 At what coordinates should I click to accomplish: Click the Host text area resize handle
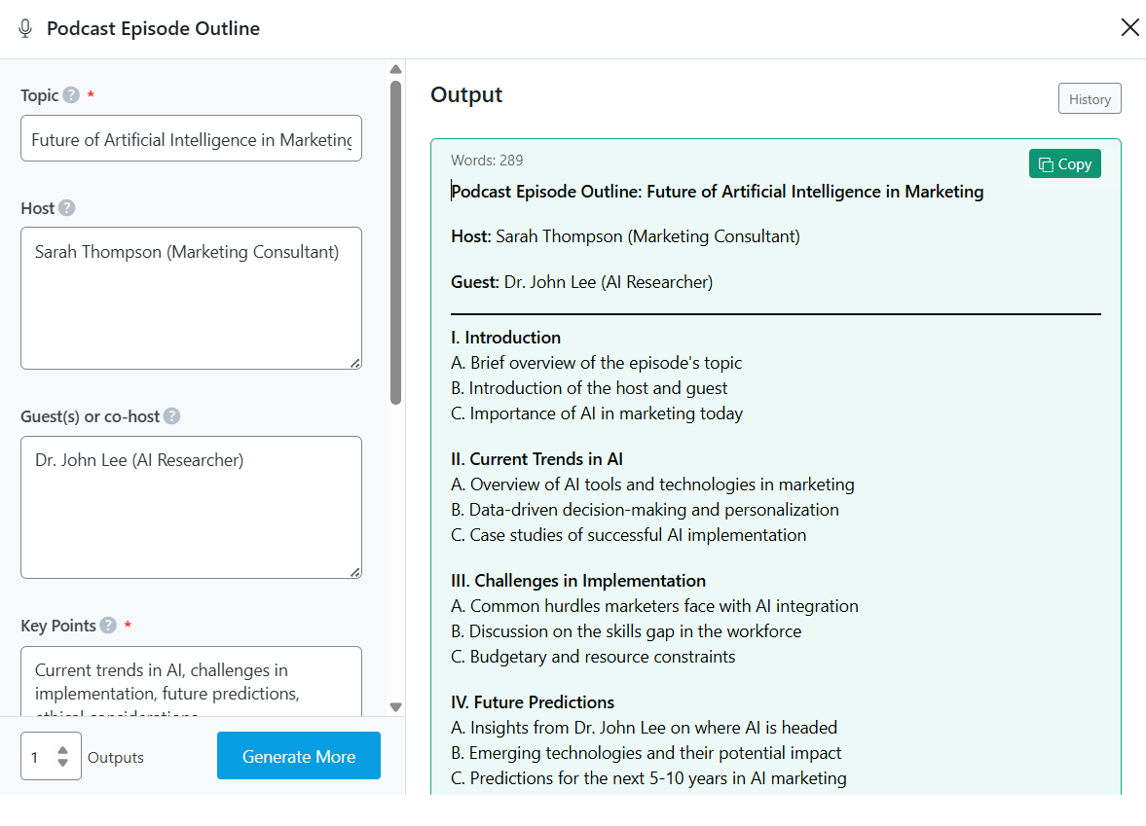355,363
